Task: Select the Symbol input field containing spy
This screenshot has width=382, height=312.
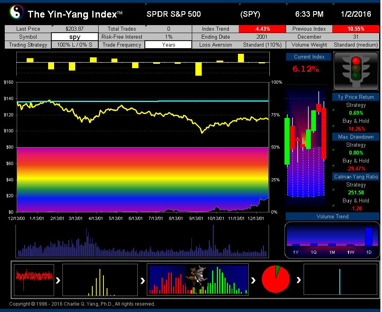Action: click(x=75, y=37)
